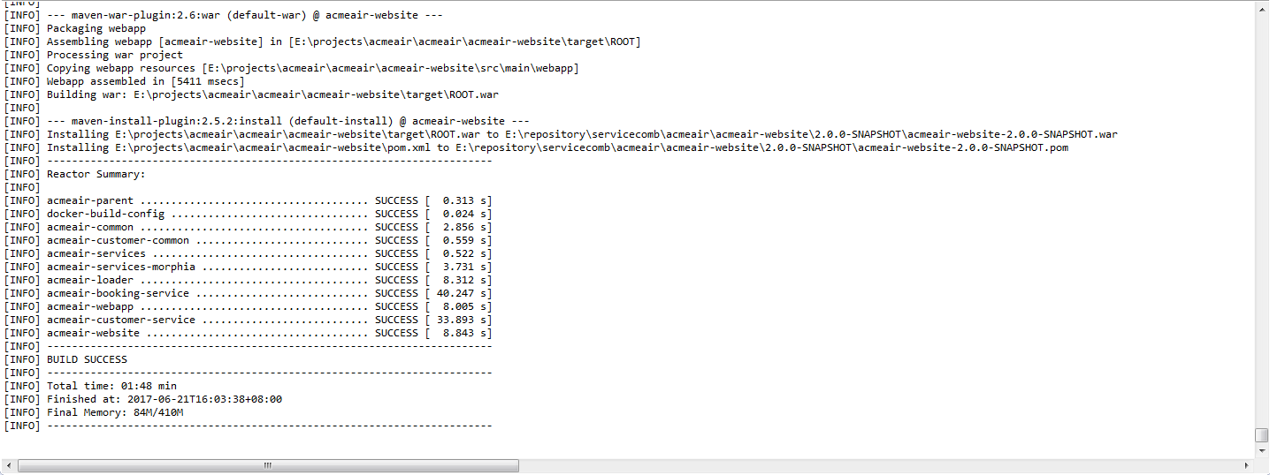1270x475 pixels.
Task: Click the acmeair-customer-service result row
Action: [x=265, y=320]
